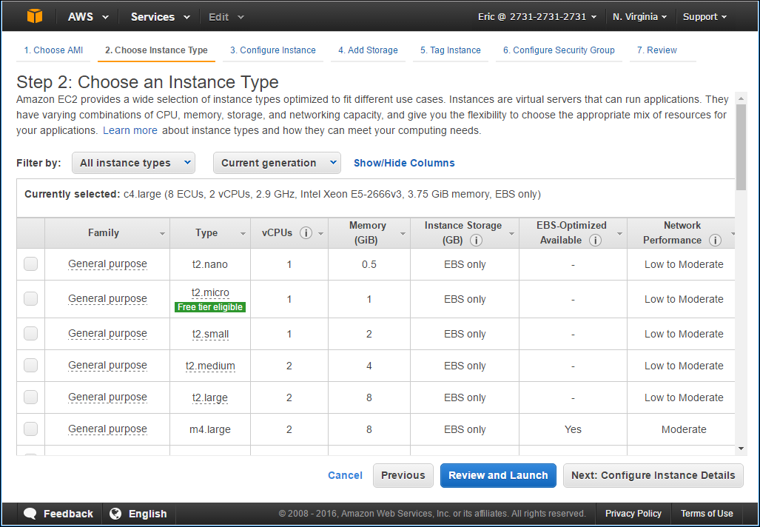Click the t2.nano type cell
The height and width of the screenshot is (527, 760).
(210, 265)
